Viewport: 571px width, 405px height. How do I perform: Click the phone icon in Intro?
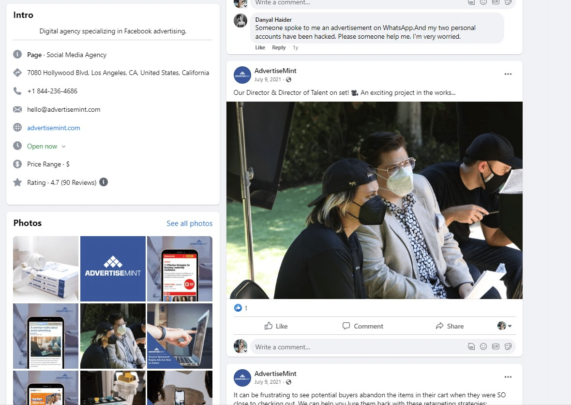coord(17,90)
